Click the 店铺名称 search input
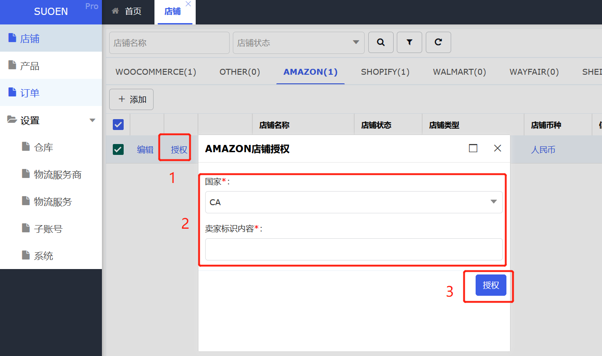The image size is (602, 356). tap(169, 43)
